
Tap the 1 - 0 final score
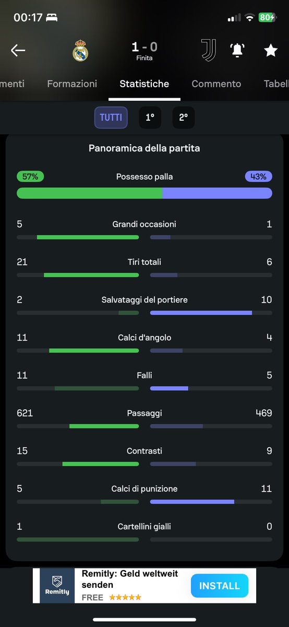tap(144, 47)
